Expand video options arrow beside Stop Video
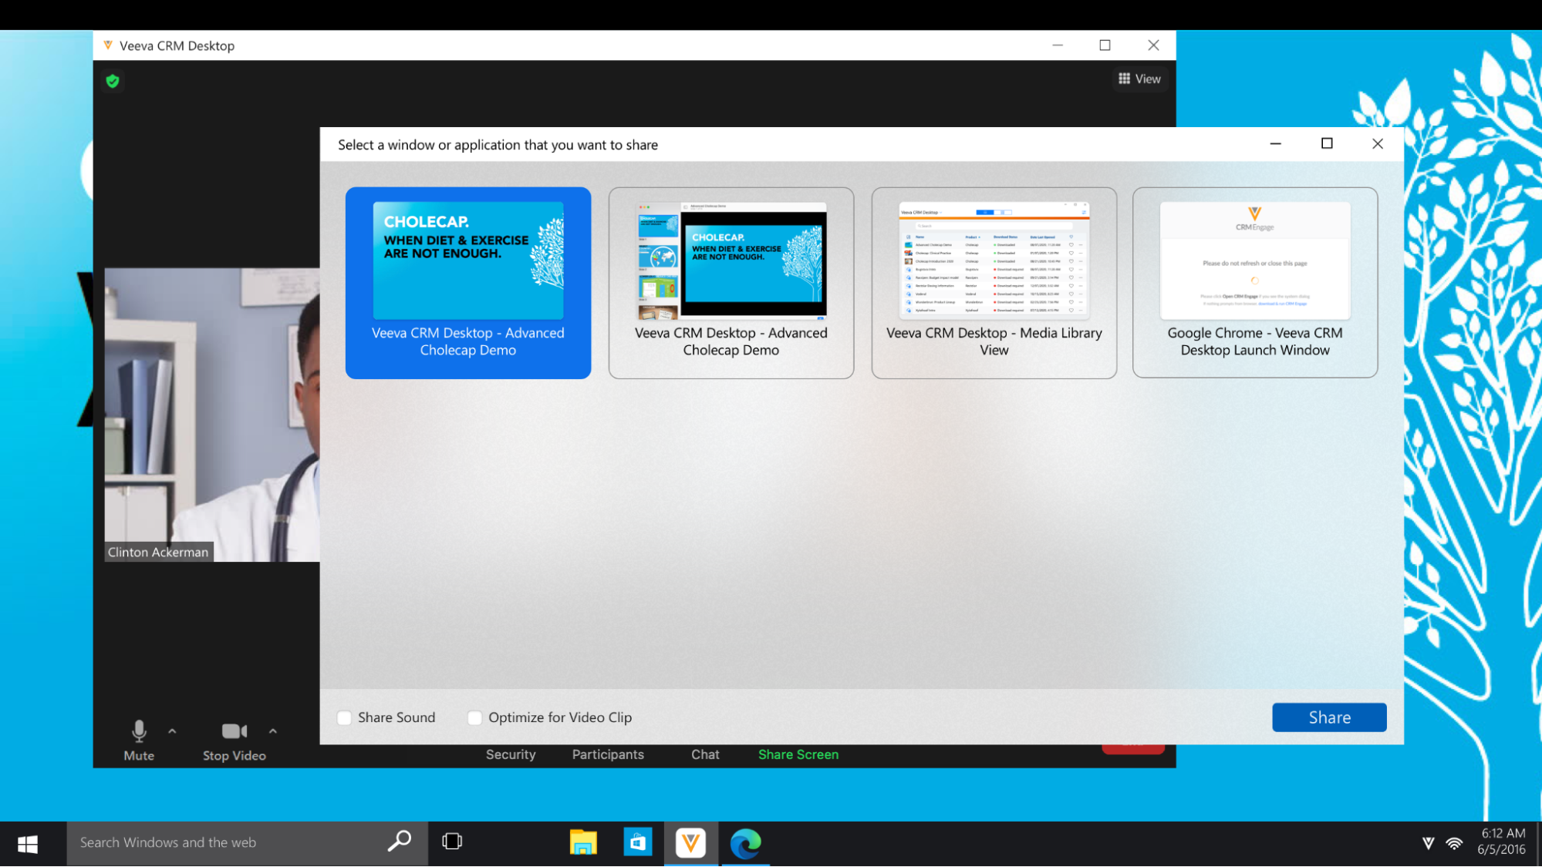This screenshot has height=867, width=1542. 273,731
